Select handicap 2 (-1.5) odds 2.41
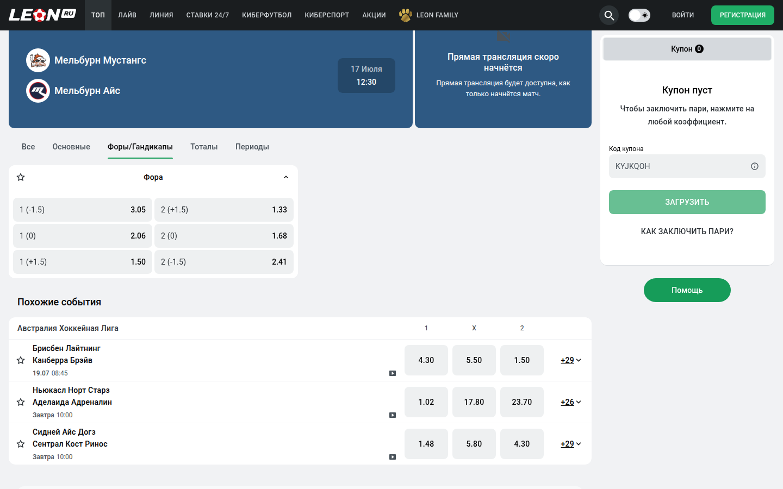The image size is (783, 489). click(224, 262)
